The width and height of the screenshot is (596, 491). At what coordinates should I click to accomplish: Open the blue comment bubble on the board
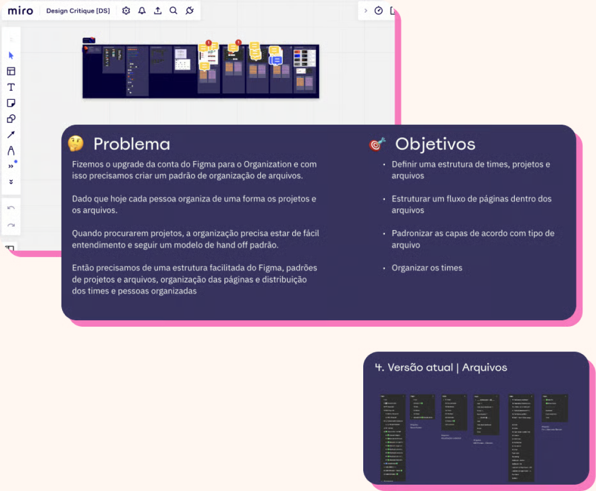pos(276,60)
